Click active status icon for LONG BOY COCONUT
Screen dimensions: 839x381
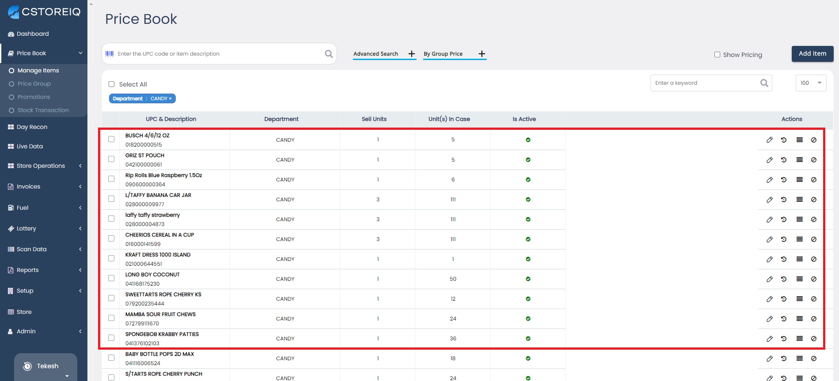528,279
